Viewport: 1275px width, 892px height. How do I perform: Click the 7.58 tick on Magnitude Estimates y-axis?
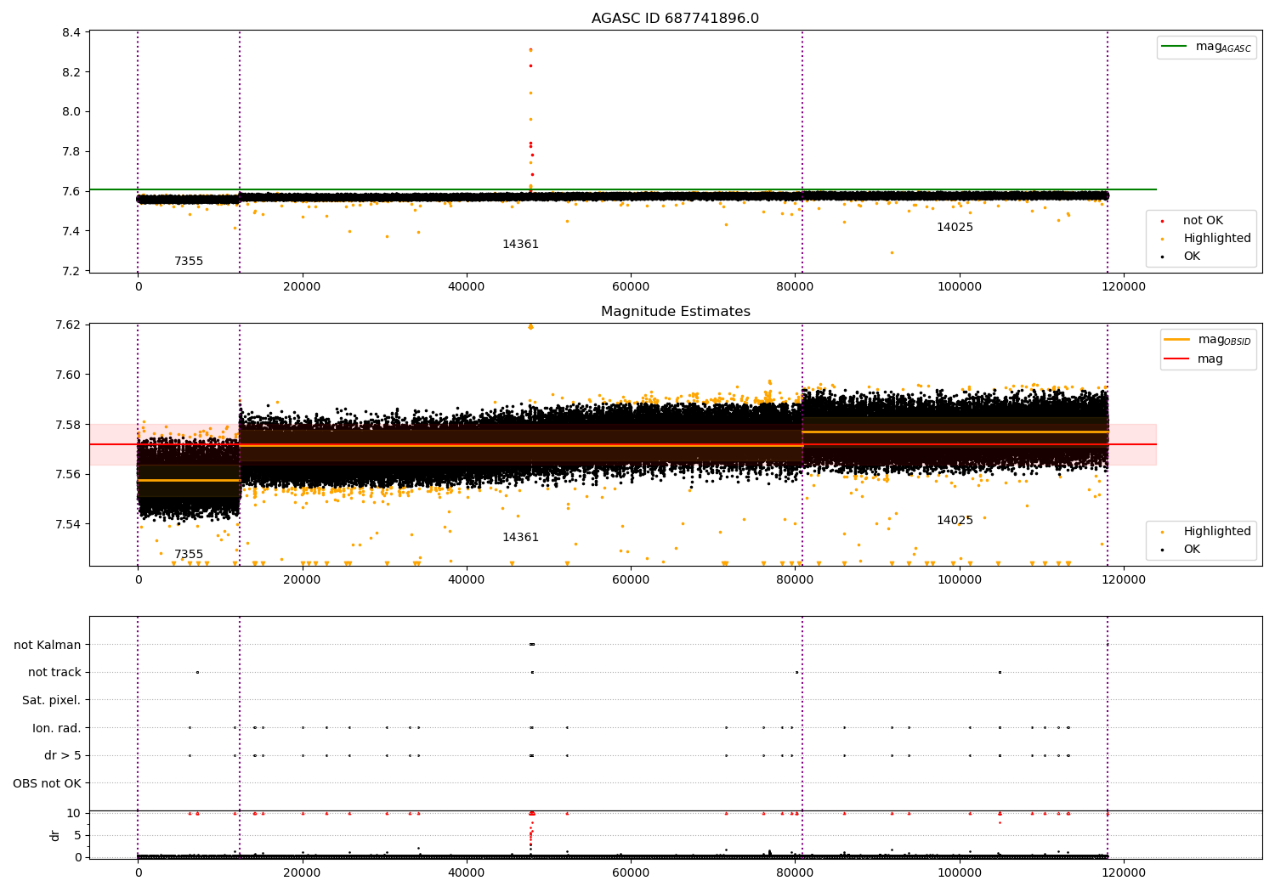(68, 424)
